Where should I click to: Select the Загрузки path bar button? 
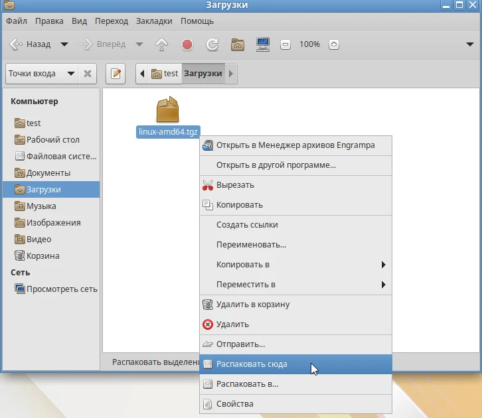pos(203,74)
